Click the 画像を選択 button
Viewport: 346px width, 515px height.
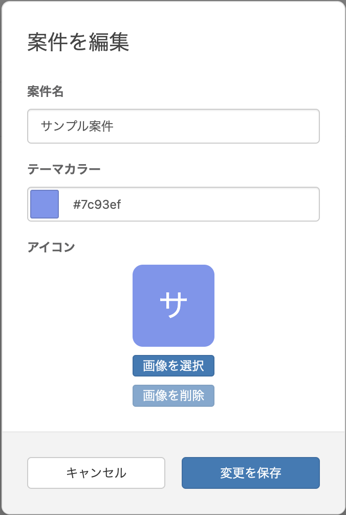[x=174, y=366]
